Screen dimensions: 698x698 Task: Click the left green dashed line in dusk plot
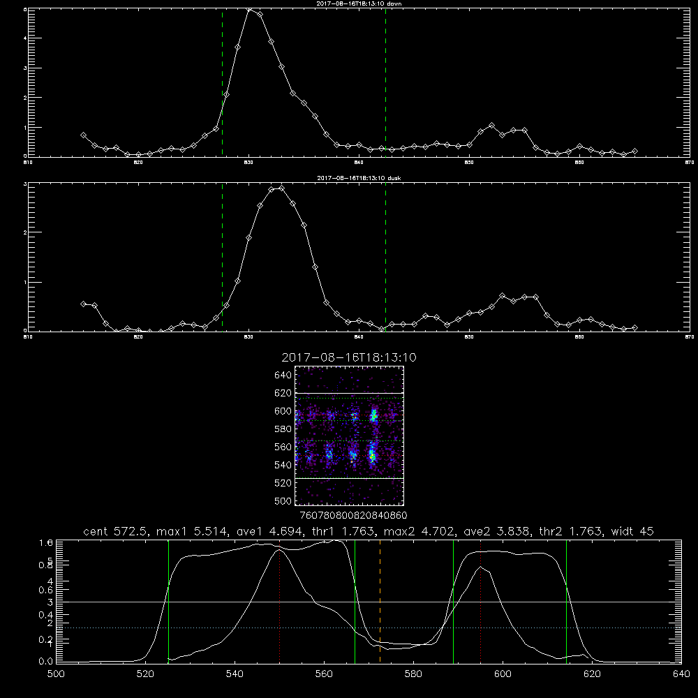pyautogui.click(x=222, y=257)
